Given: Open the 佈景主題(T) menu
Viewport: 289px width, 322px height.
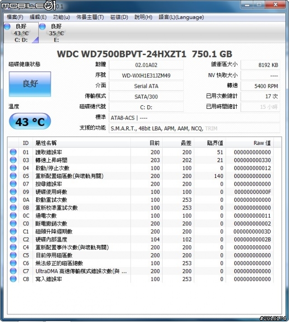Looking at the screenshot, I should click(x=90, y=17).
